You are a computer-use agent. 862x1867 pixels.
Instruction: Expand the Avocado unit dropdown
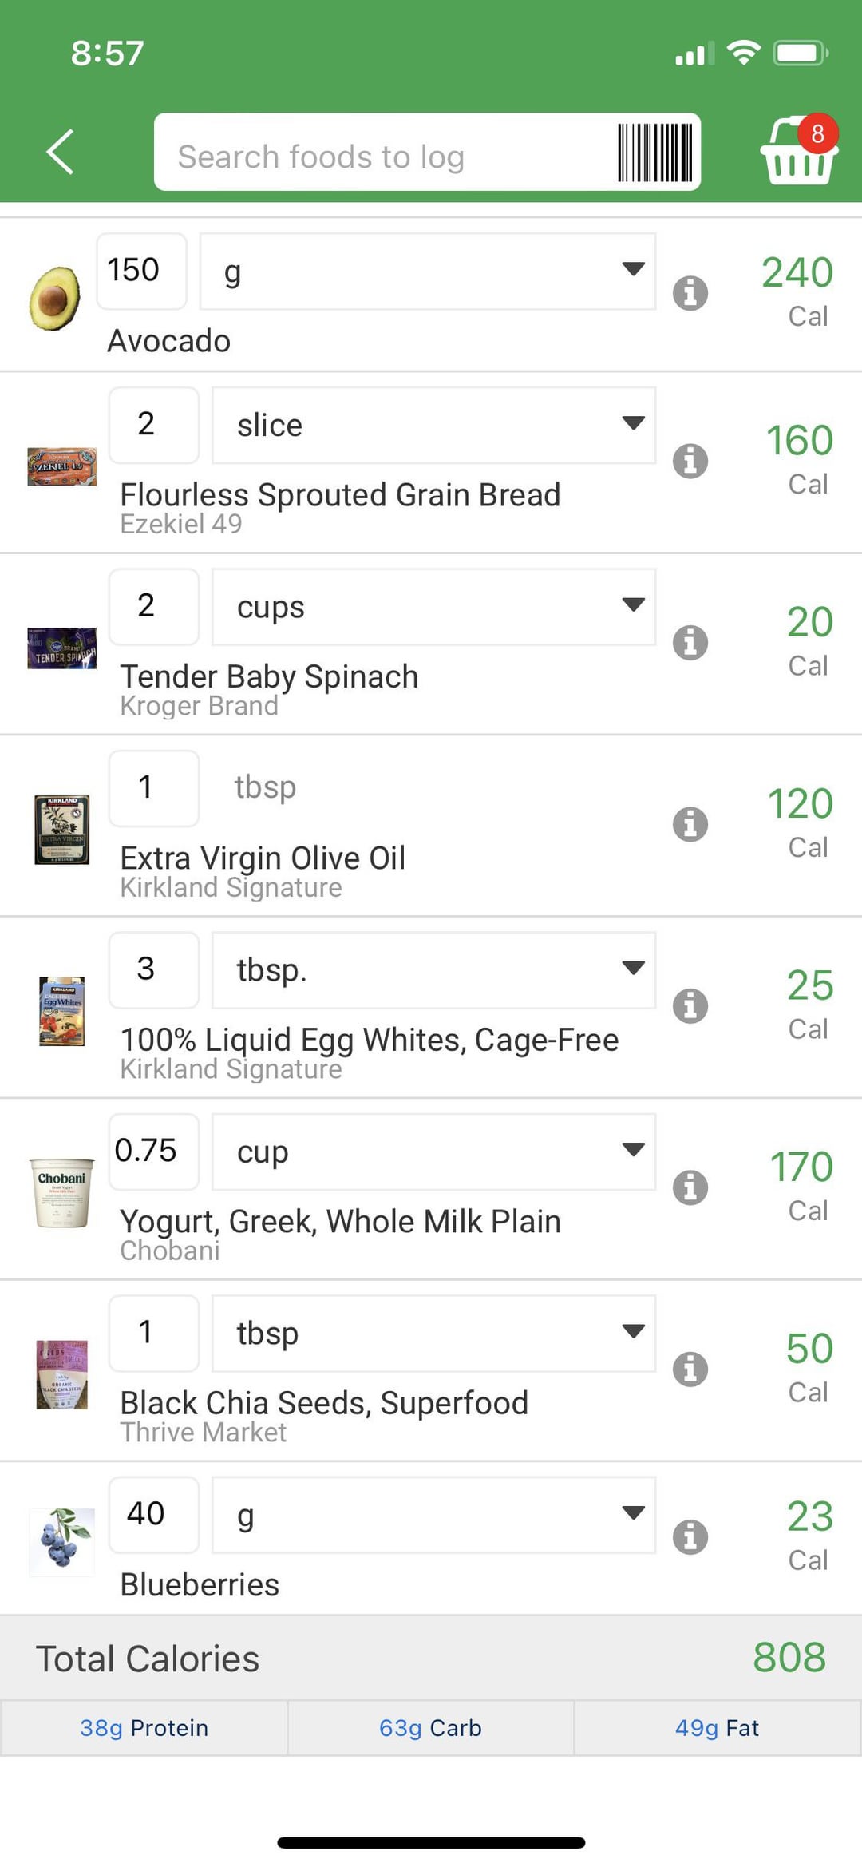click(428, 272)
